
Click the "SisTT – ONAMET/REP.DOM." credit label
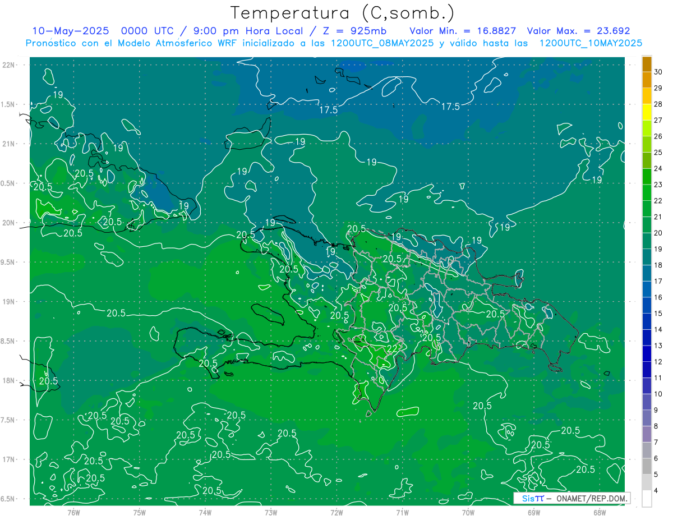coord(571,498)
